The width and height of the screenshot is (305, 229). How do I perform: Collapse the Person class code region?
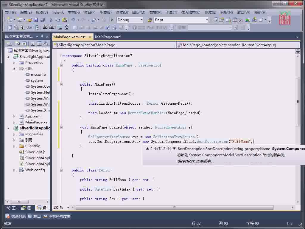coord(61,170)
